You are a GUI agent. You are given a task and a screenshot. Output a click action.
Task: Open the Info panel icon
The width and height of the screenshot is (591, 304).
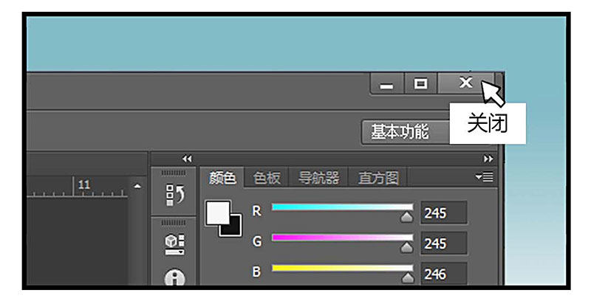[174, 279]
